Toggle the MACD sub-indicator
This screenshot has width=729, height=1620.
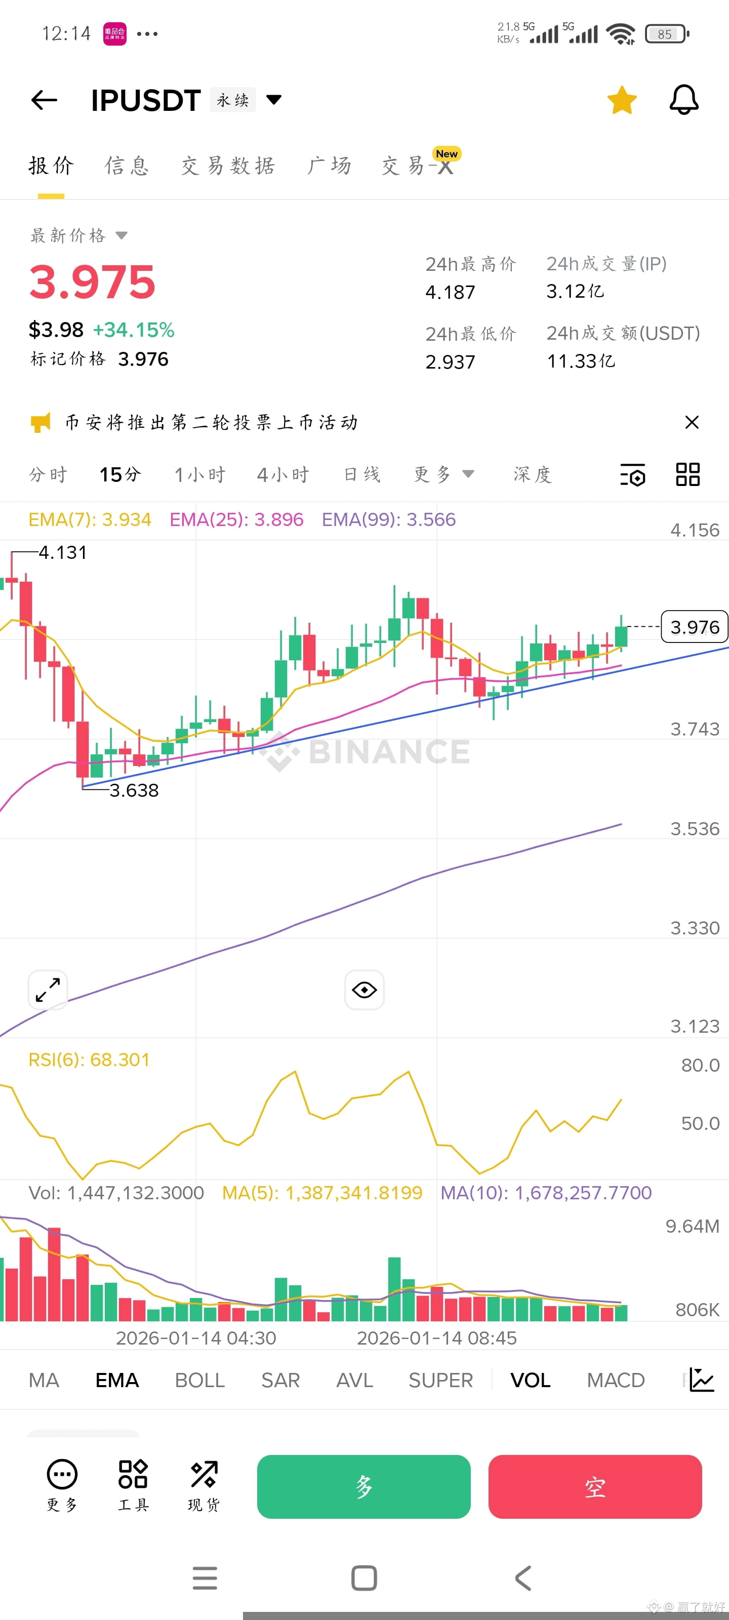616,1381
